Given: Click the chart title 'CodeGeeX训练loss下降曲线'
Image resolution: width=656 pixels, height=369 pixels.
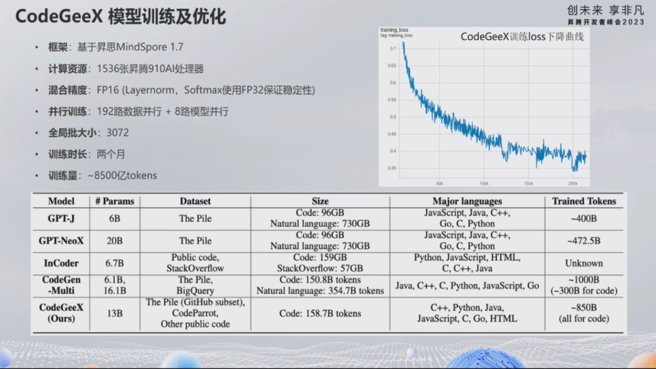Looking at the screenshot, I should point(522,37).
